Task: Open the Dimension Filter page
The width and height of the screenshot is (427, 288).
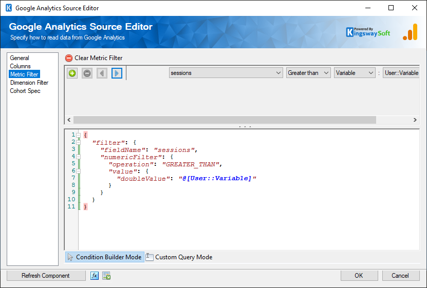Action: 29,83
